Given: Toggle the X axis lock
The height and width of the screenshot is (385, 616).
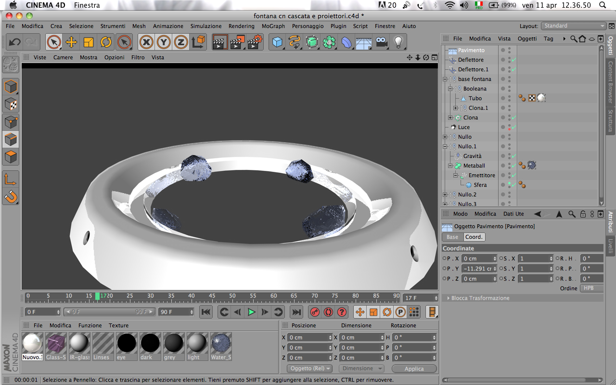Looking at the screenshot, I should [x=146, y=42].
